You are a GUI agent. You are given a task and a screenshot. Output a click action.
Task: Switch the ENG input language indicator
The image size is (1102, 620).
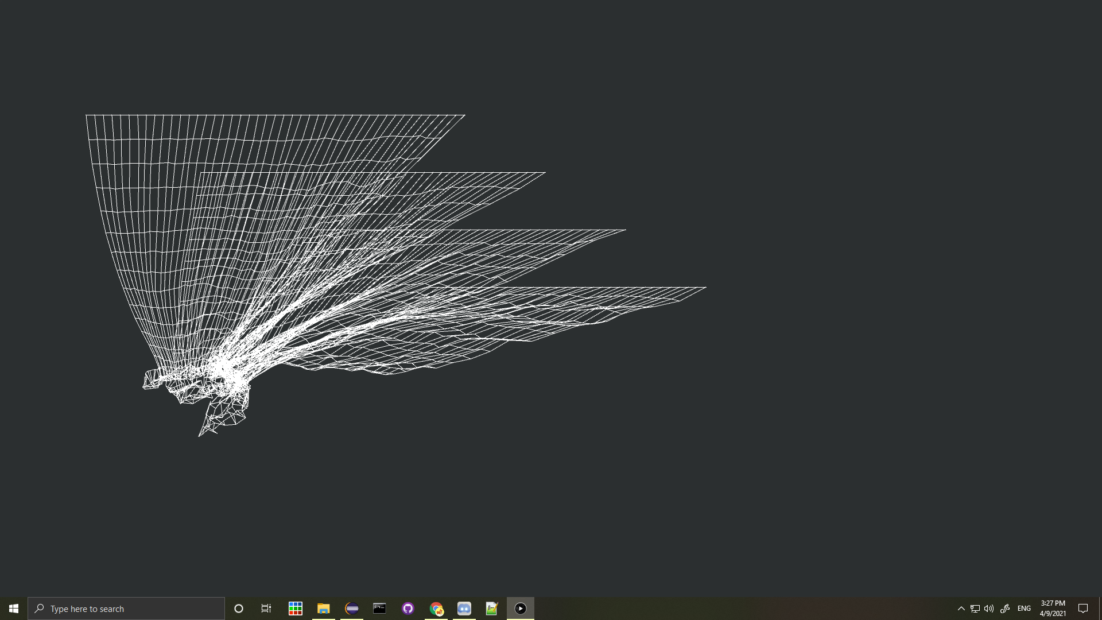coord(1024,609)
